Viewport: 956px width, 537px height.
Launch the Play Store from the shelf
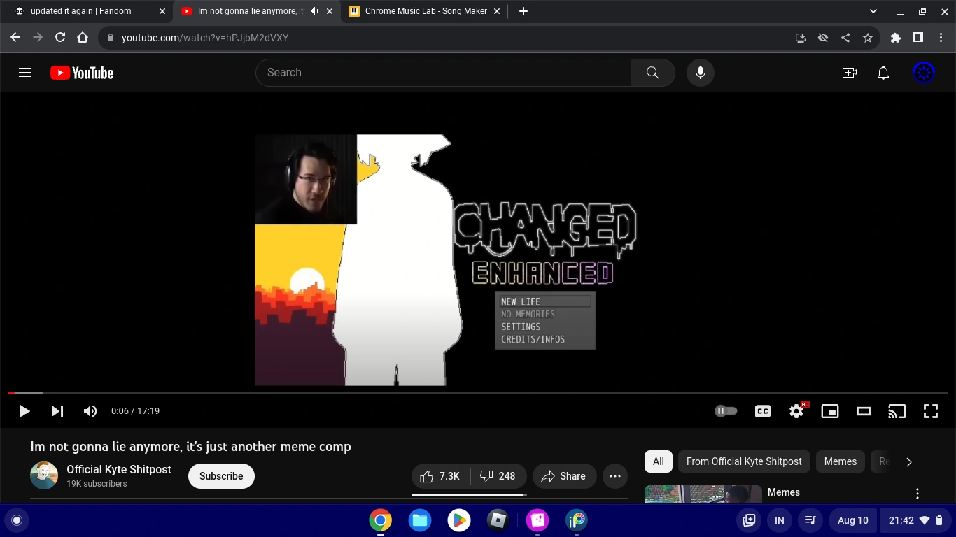point(458,520)
